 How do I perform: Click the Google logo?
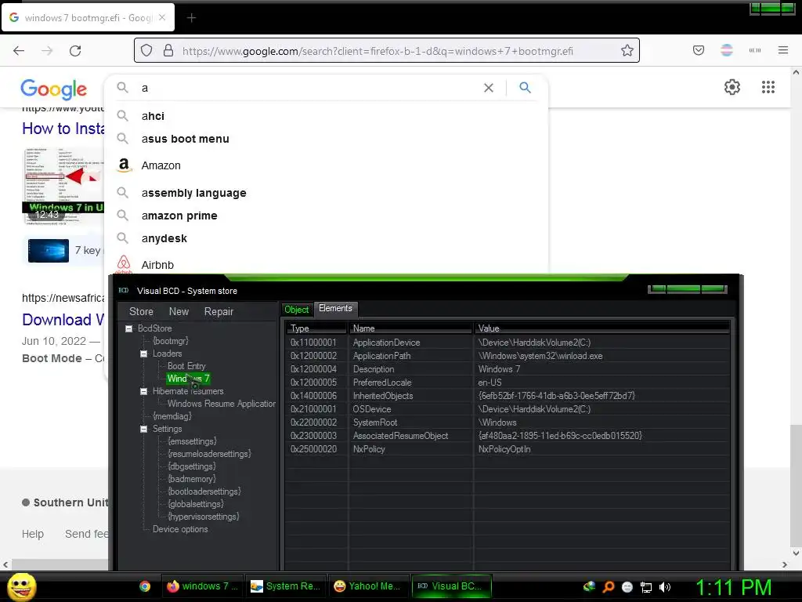tap(54, 89)
